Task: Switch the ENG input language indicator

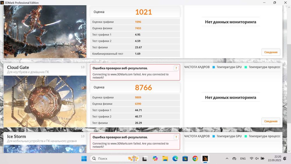Action: [243, 158]
